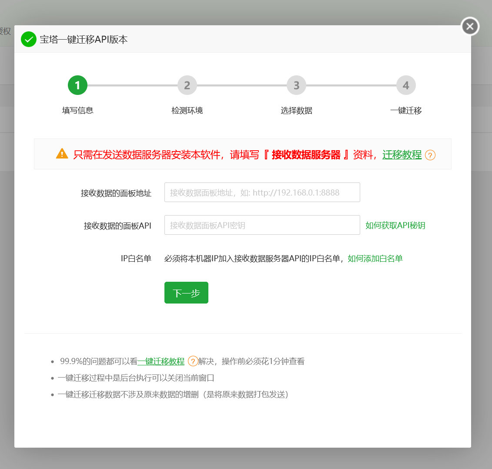Open the 如何获取API秘钥 link
The width and height of the screenshot is (492, 469).
[x=395, y=225]
